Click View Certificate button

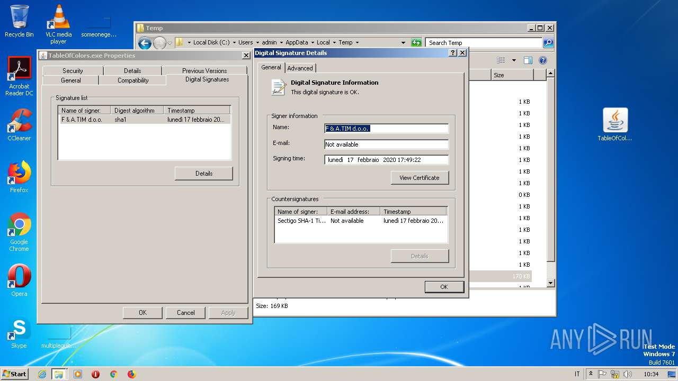pyautogui.click(x=420, y=178)
